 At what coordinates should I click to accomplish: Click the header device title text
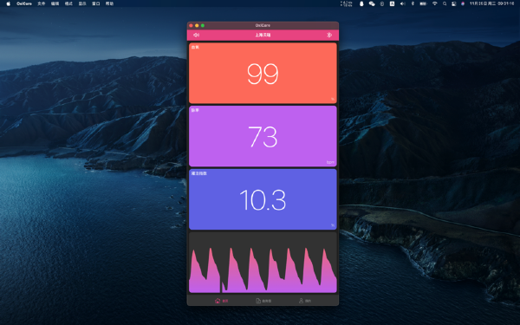tap(263, 35)
